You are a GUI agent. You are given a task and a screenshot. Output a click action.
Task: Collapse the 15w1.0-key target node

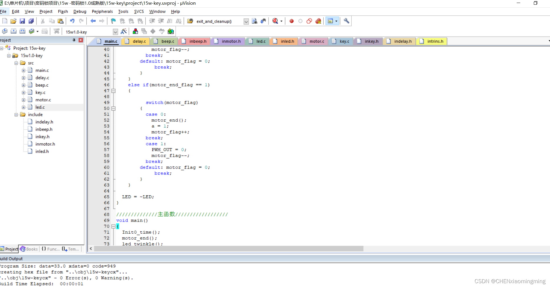click(9, 56)
